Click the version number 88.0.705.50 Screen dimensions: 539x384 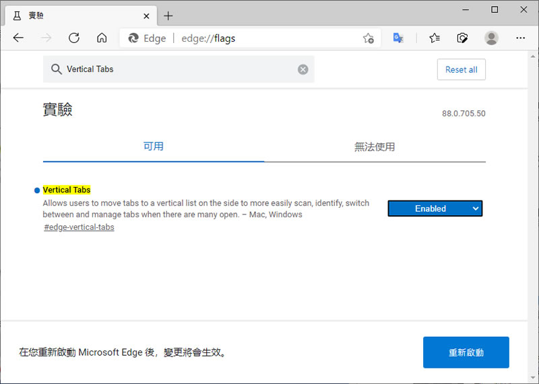pyautogui.click(x=464, y=113)
